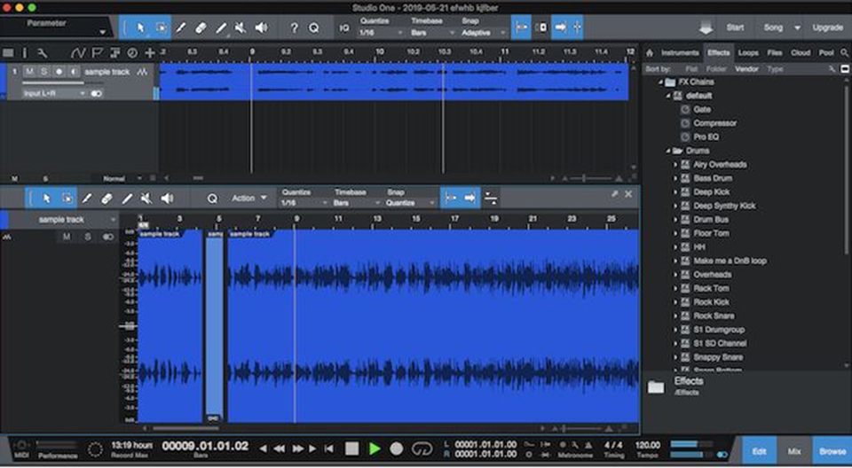The width and height of the screenshot is (852, 468).
Task: Select the Mute tool in top toolbar
Action: tap(241, 27)
